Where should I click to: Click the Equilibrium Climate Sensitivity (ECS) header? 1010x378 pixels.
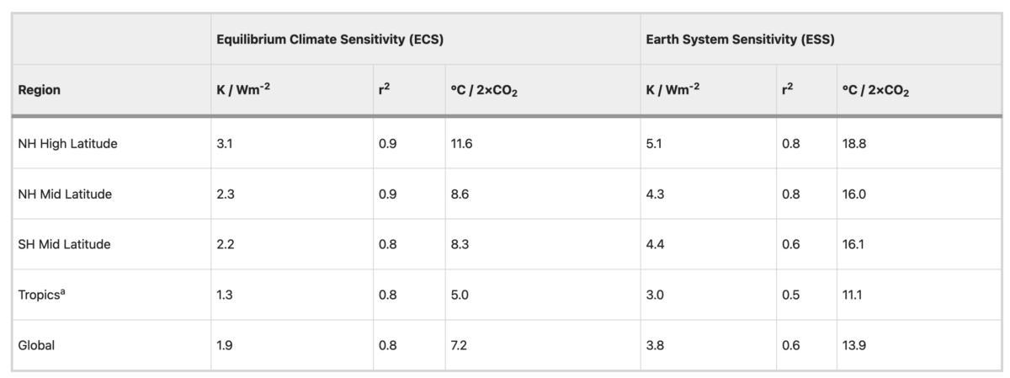(329, 40)
